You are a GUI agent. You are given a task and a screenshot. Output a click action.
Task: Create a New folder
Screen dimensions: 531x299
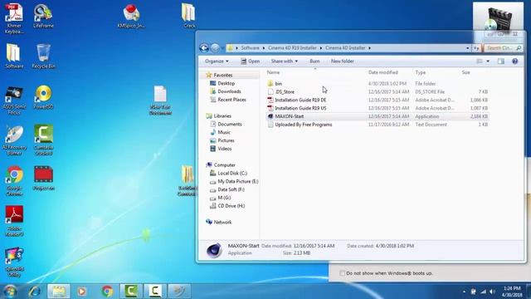pyautogui.click(x=343, y=61)
